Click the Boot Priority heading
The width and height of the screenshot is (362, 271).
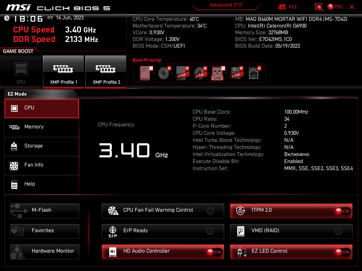click(x=147, y=60)
